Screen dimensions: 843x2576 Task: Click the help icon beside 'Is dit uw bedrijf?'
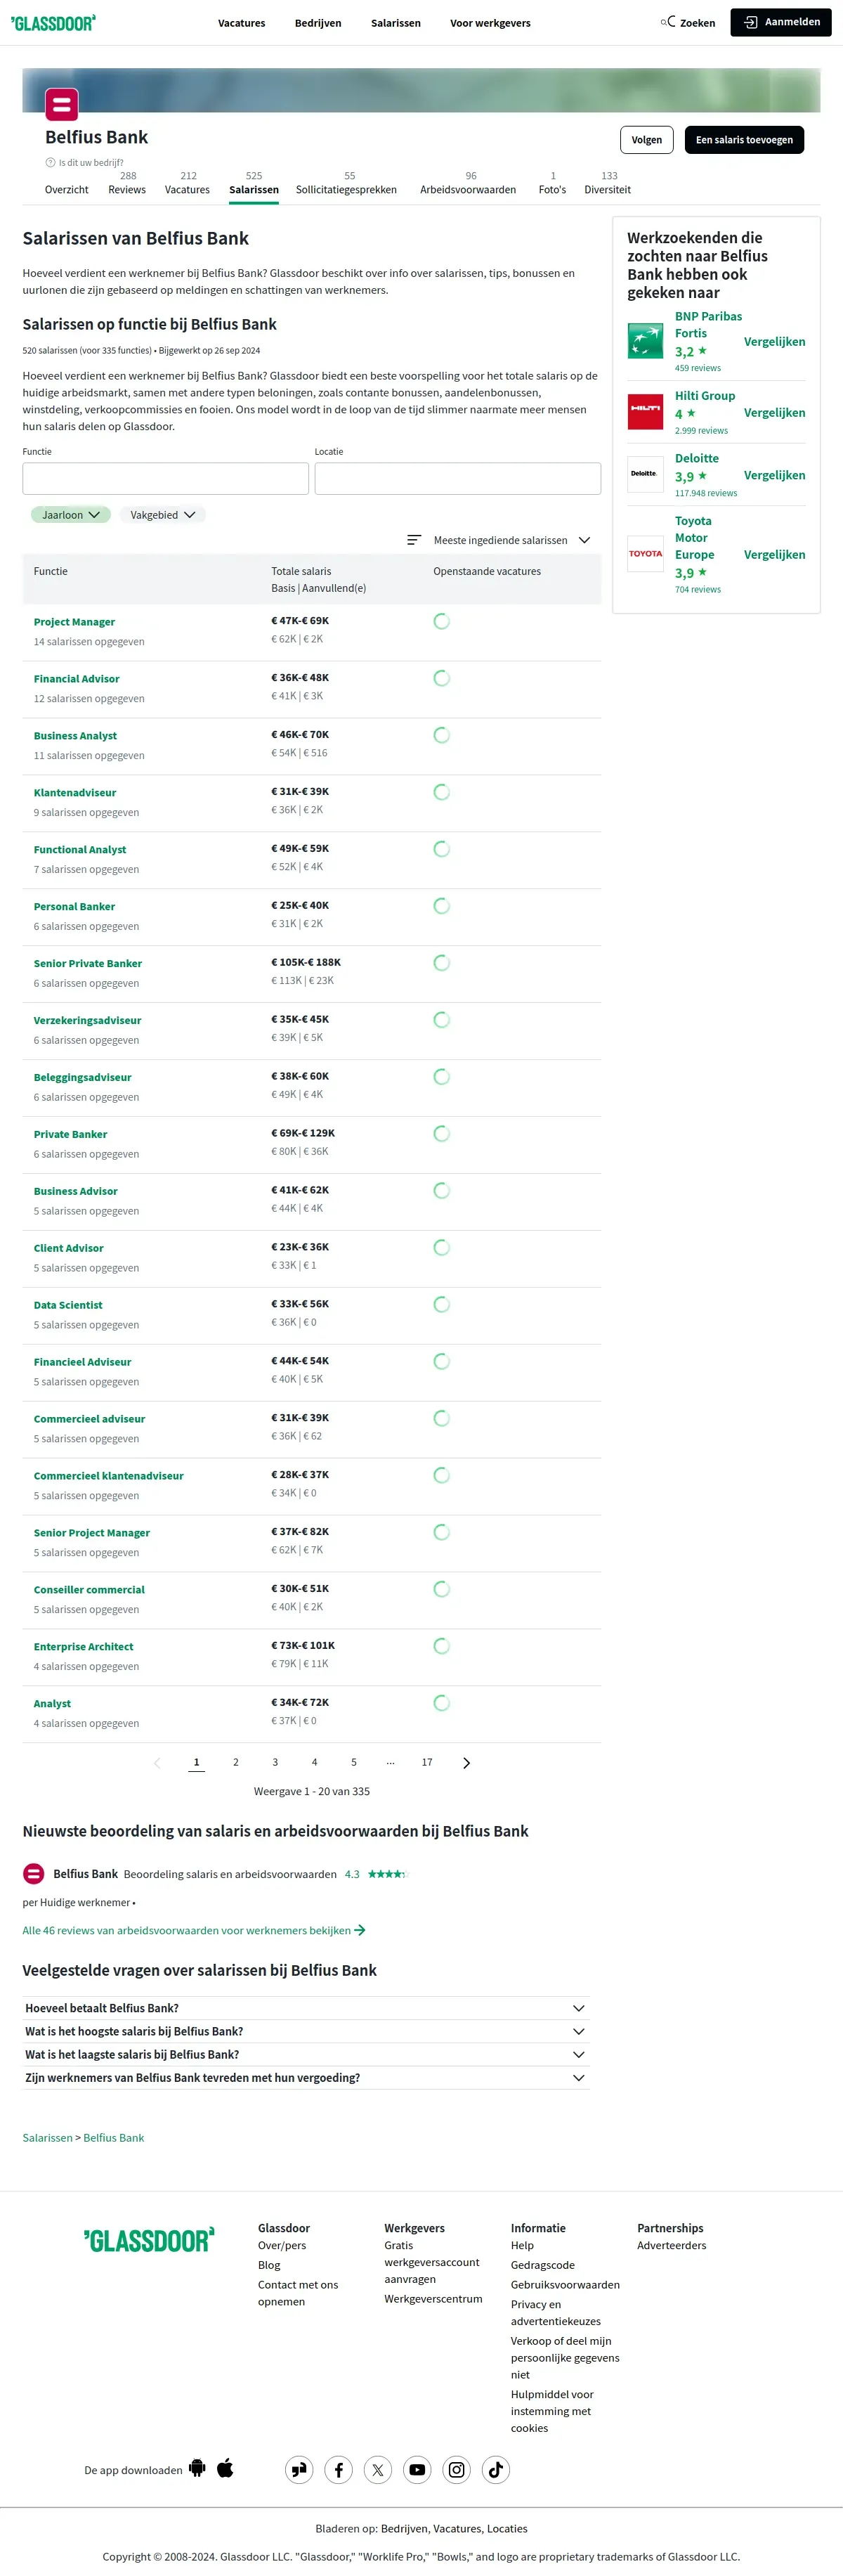(x=50, y=162)
